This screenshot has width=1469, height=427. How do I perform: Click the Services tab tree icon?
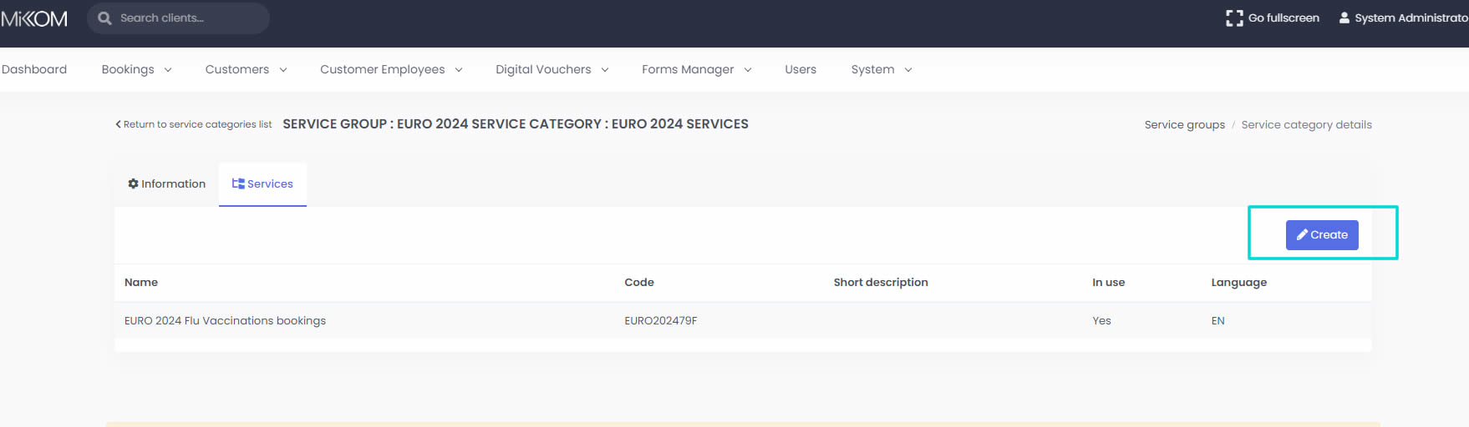click(238, 183)
